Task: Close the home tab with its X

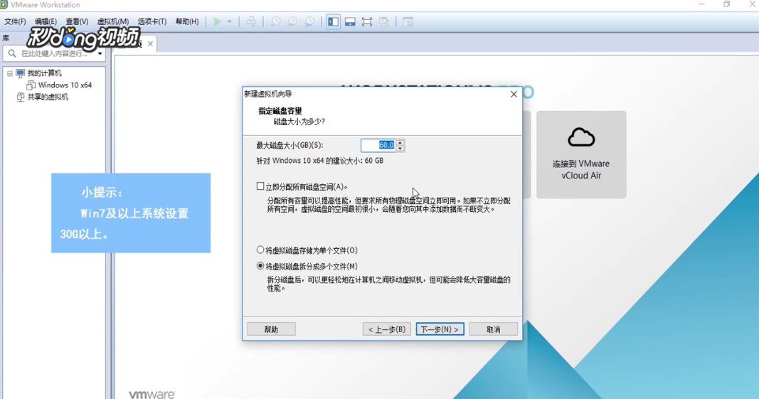Action: 151,43
